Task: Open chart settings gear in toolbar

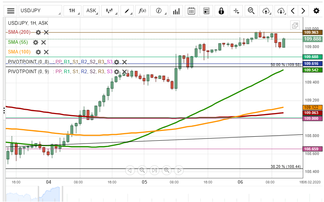Action: (316, 11)
